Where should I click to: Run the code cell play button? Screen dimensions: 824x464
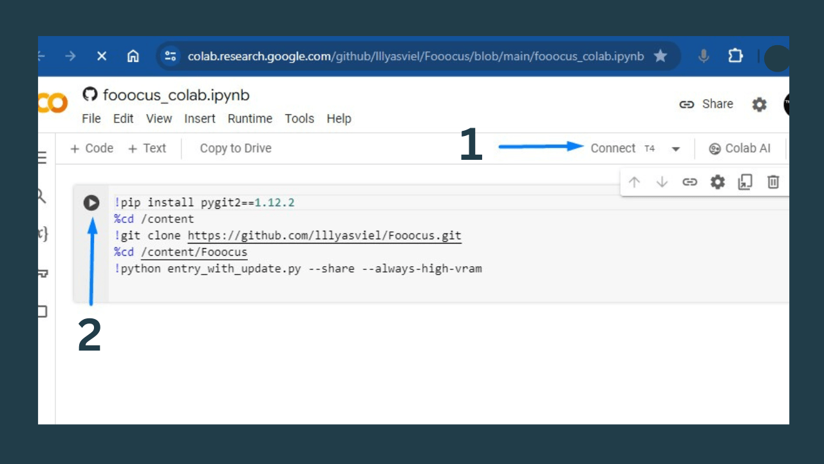pyautogui.click(x=91, y=203)
